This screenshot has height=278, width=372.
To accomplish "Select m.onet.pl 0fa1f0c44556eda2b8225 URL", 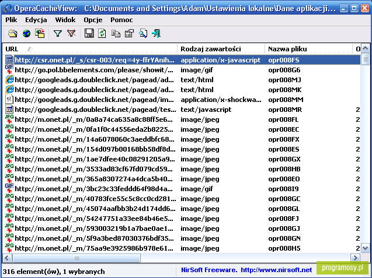I will tap(93, 129).
